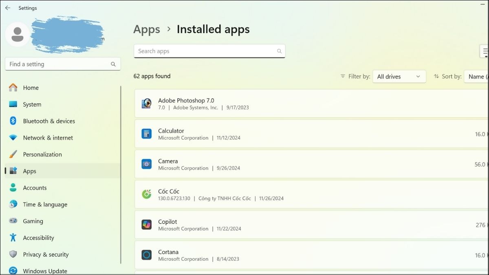Click the Gaming controller icon
Screen dimensions: 489x275
point(13,221)
